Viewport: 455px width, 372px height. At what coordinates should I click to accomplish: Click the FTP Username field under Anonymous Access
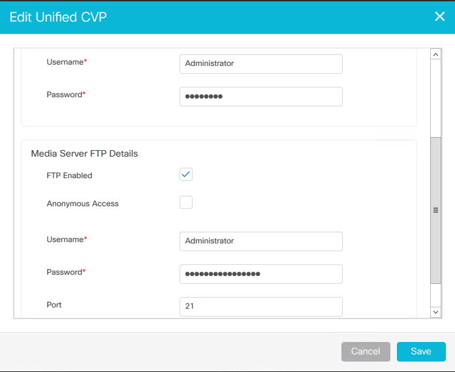coord(261,241)
